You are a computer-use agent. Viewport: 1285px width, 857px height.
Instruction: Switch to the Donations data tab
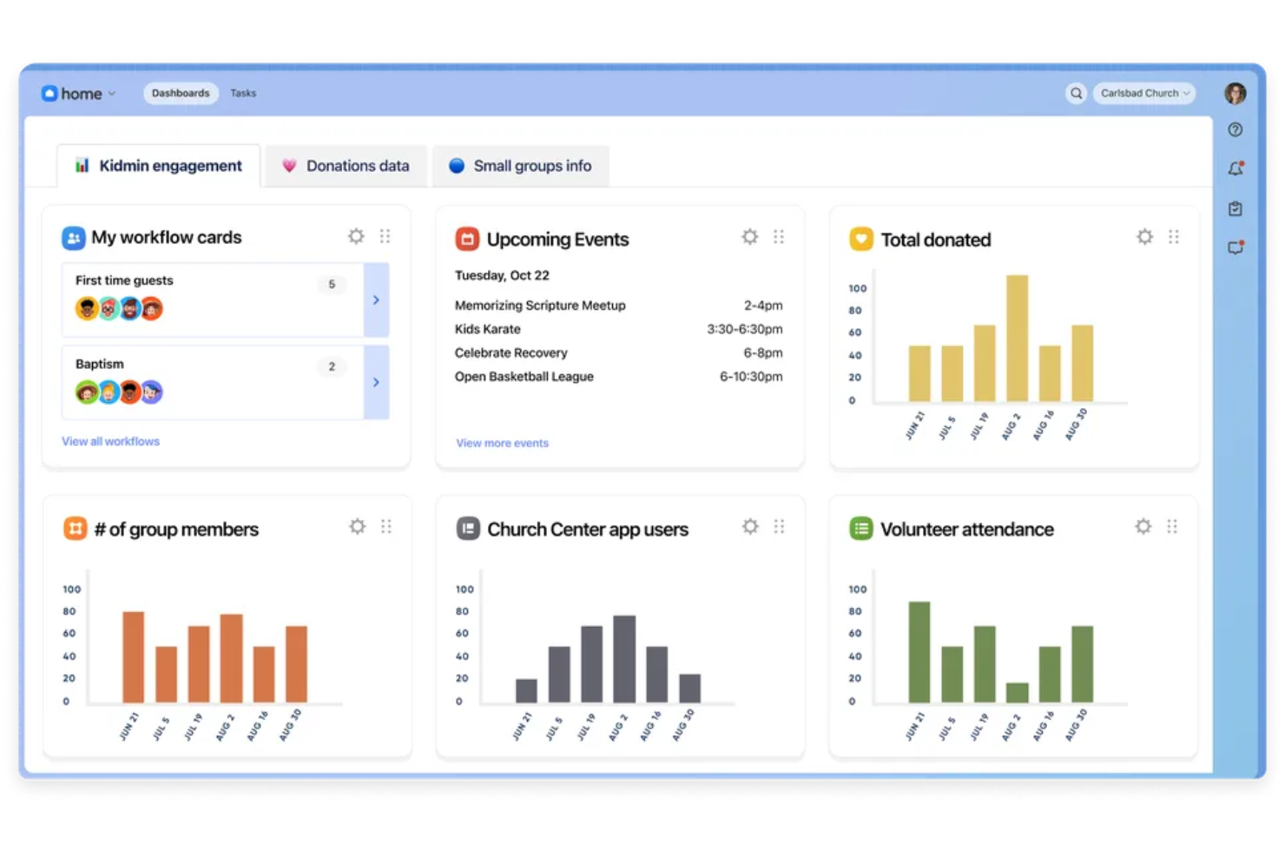click(x=346, y=165)
